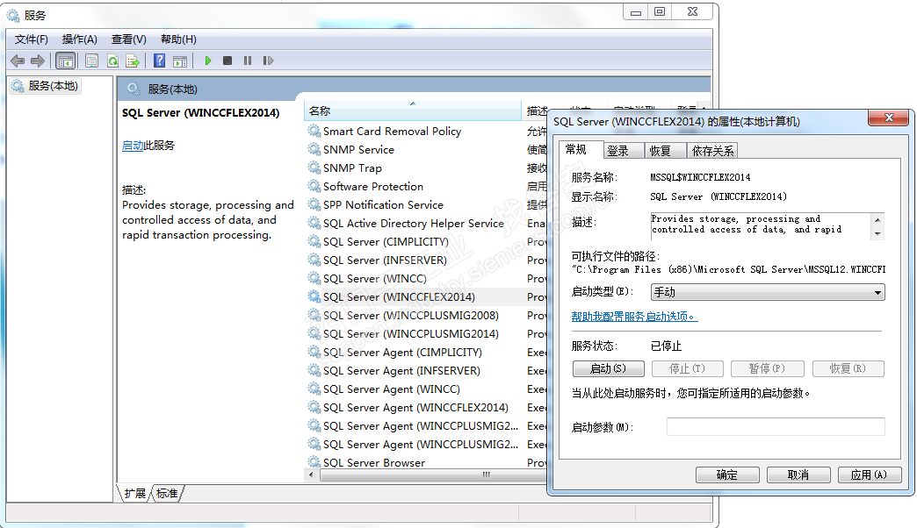Select SQL Server (WINCCPLUSMIG2008) row
Image resolution: width=917 pixels, height=528 pixels.
pyautogui.click(x=426, y=316)
